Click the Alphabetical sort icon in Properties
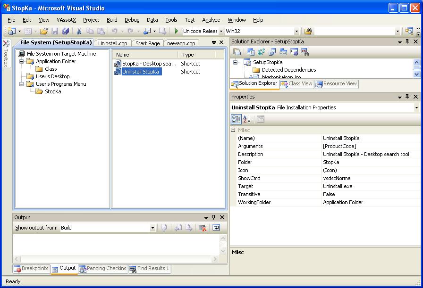423x288 pixels. pos(247,119)
